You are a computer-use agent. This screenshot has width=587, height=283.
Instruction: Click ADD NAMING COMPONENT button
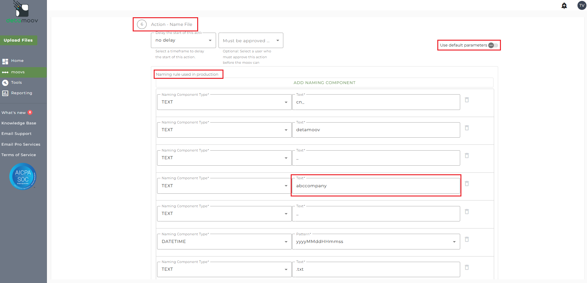pos(324,83)
